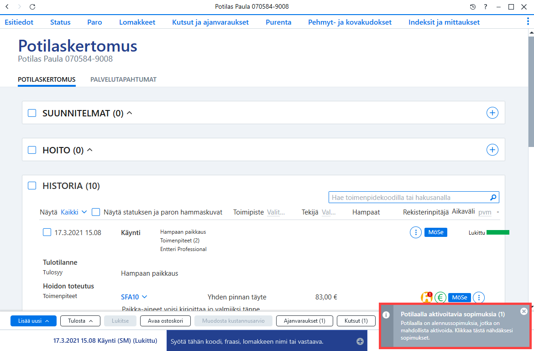Viewport: 534px width, 351px height.
Task: Check the Suunnitelmat checkbox
Action: [32, 113]
